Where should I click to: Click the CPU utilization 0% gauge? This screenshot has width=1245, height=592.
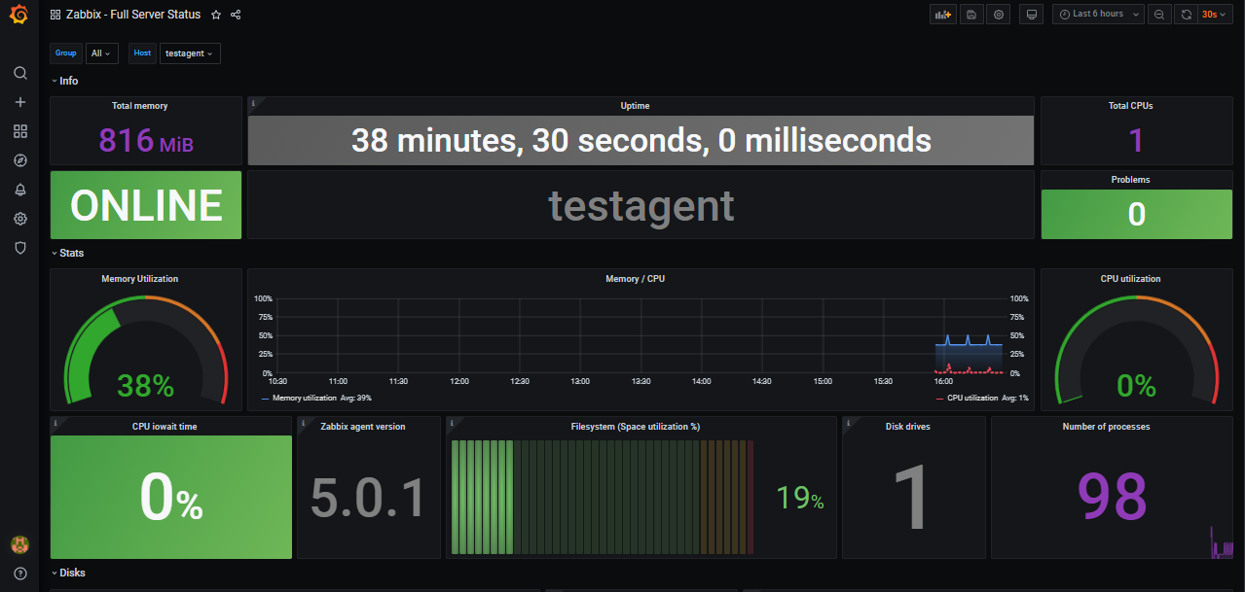[x=1136, y=350]
